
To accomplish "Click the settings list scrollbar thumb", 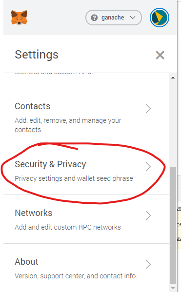I will [x=173, y=225].
